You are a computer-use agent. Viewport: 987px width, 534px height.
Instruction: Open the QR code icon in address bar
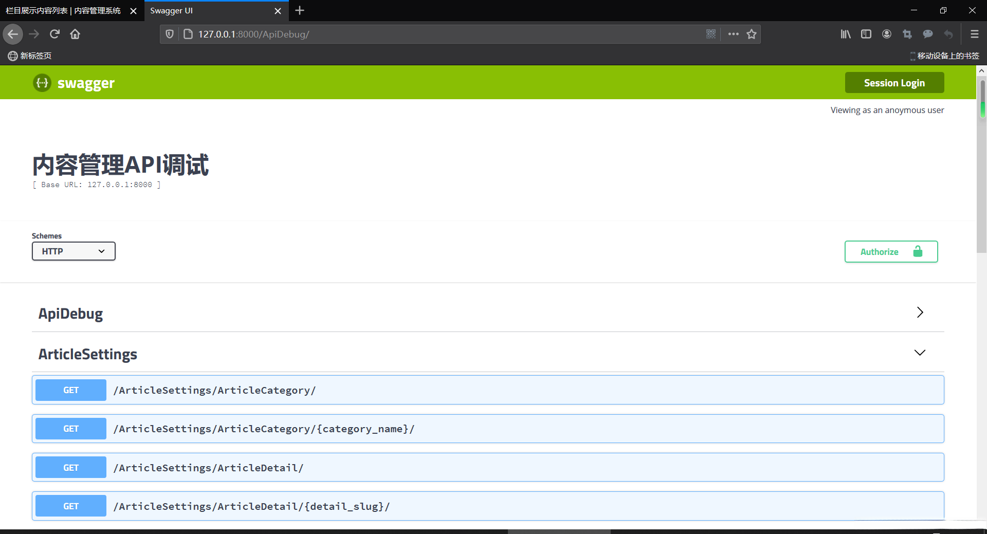pyautogui.click(x=711, y=34)
